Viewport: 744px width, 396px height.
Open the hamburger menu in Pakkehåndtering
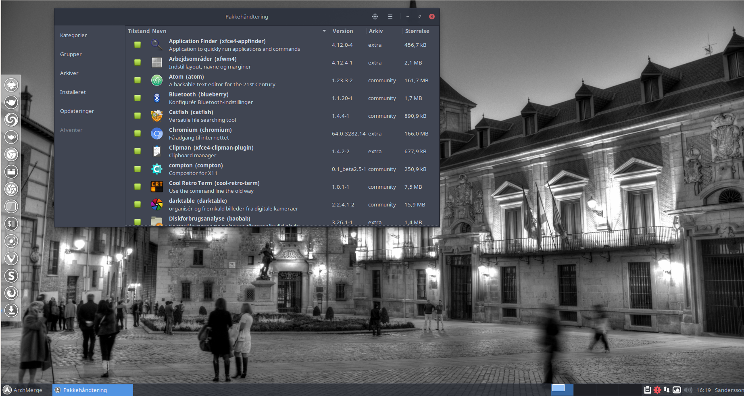390,17
